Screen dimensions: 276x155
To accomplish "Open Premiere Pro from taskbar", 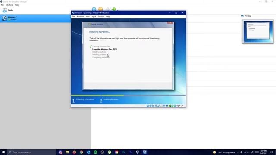I will pyautogui.click(x=131, y=152).
